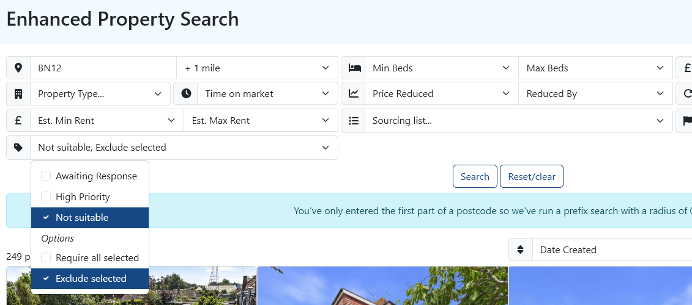Click the Search button
692x305 pixels.
tap(475, 176)
